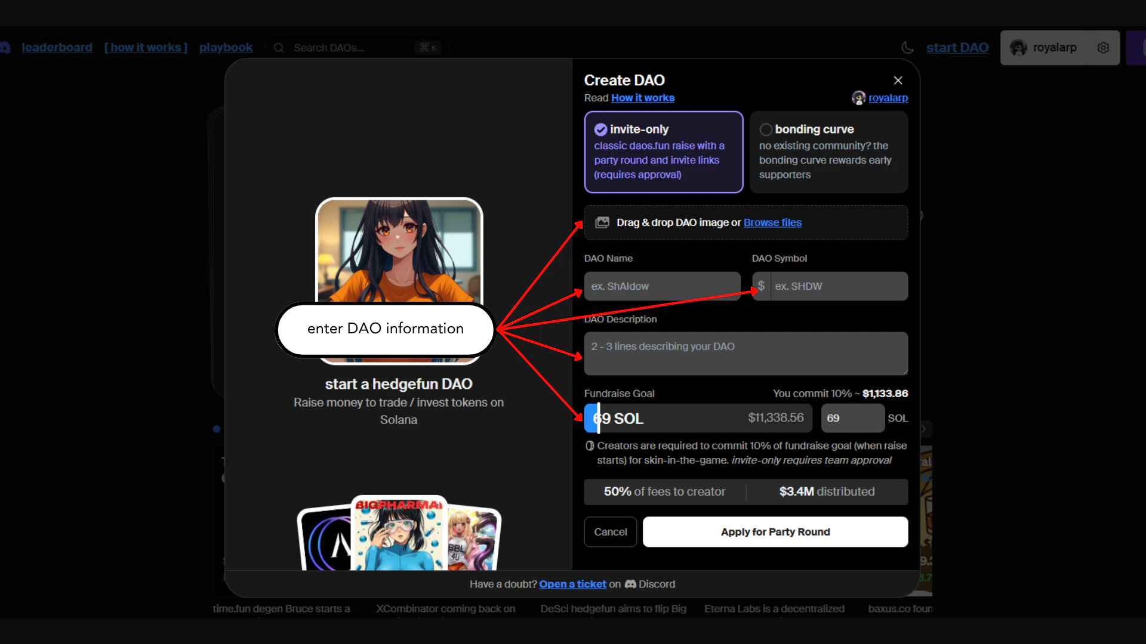This screenshot has height=644, width=1146.
Task: Click Apply for Party Round button
Action: (775, 532)
